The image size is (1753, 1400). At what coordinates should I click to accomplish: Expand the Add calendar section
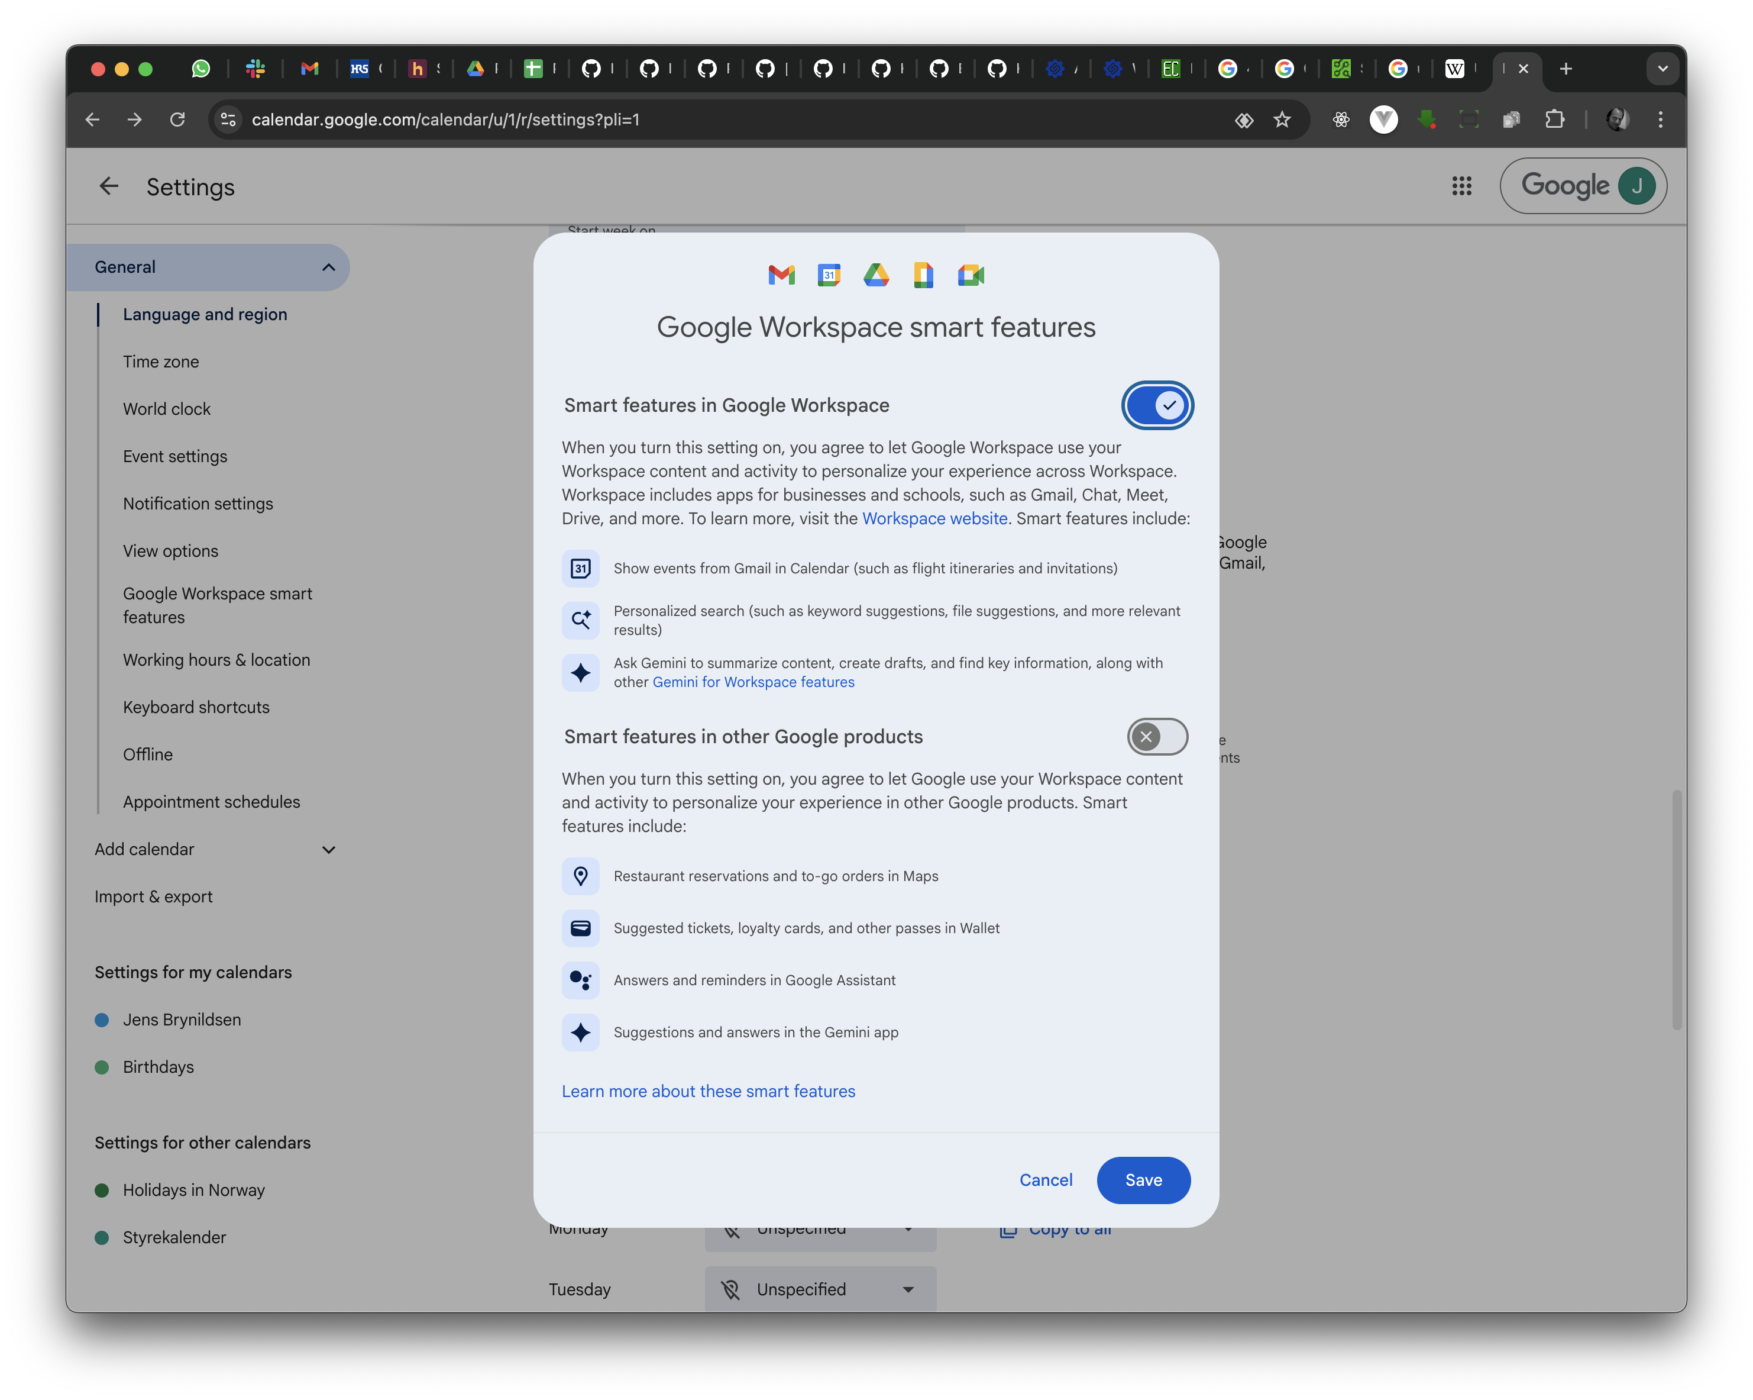click(x=328, y=850)
